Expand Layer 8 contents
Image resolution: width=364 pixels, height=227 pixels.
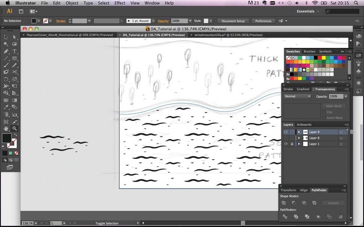pyautogui.click(x=299, y=138)
